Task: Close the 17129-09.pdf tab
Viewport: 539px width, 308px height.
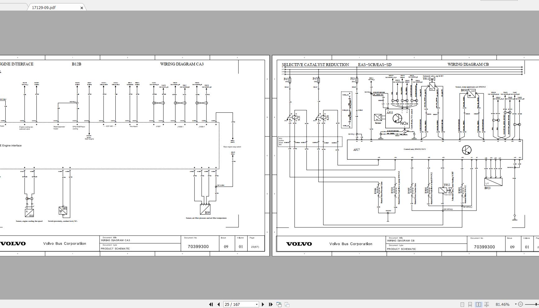Action: coord(82,8)
